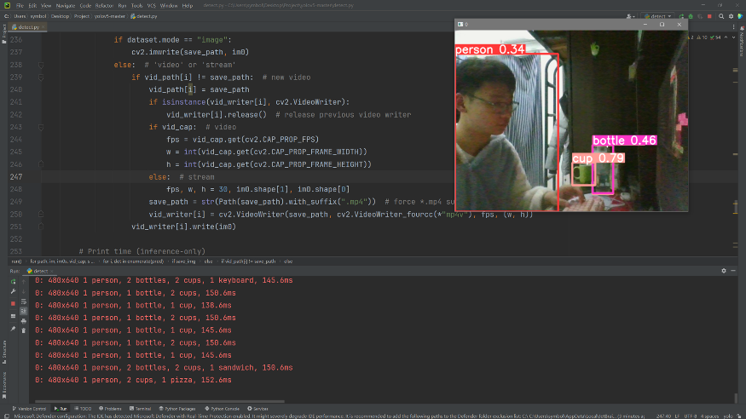Switch to the Terminal tool window tab

coord(142,409)
